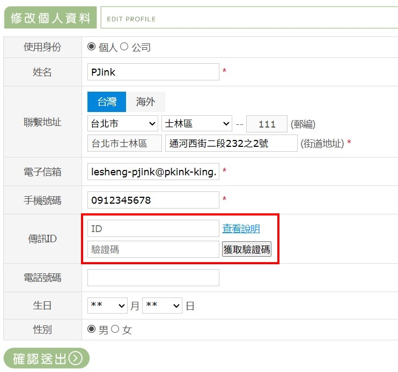The image size is (398, 372).
Task: Click the 姓名 field containing PJink
Action: 153,72
